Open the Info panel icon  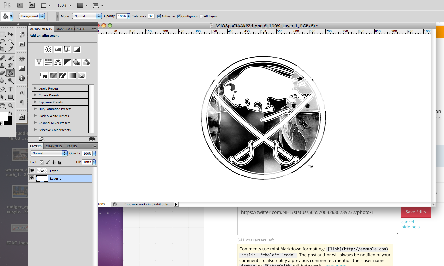click(22, 78)
